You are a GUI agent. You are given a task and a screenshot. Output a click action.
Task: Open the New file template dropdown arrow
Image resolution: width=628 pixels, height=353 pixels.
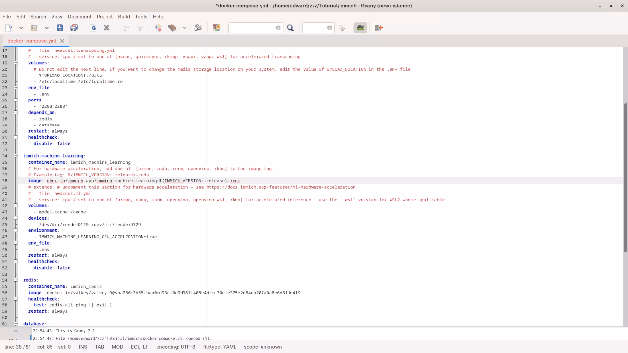pyautogui.click(x=21, y=28)
